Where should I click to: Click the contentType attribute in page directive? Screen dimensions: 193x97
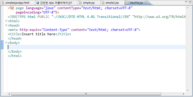tap(68, 8)
